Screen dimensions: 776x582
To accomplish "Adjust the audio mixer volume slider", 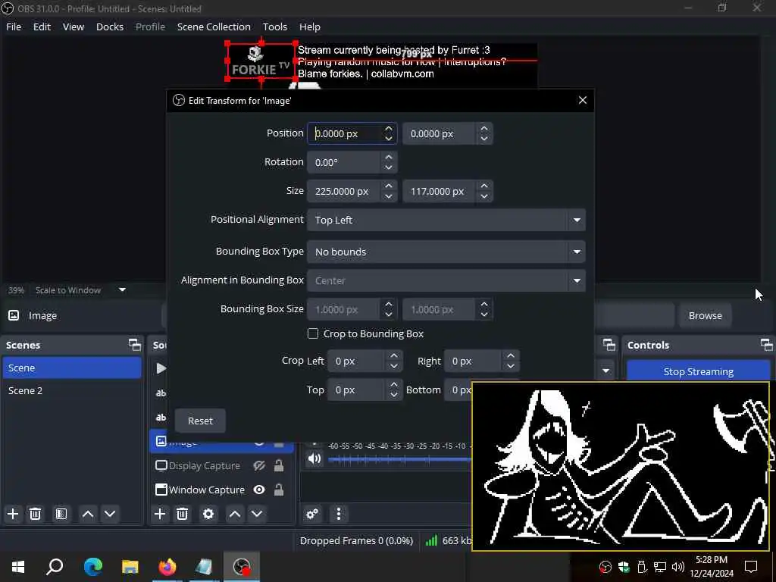I will click(x=399, y=459).
